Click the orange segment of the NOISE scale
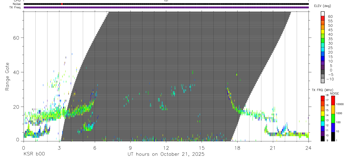Viewport: 347px width, 160px height. click(x=333, y=109)
